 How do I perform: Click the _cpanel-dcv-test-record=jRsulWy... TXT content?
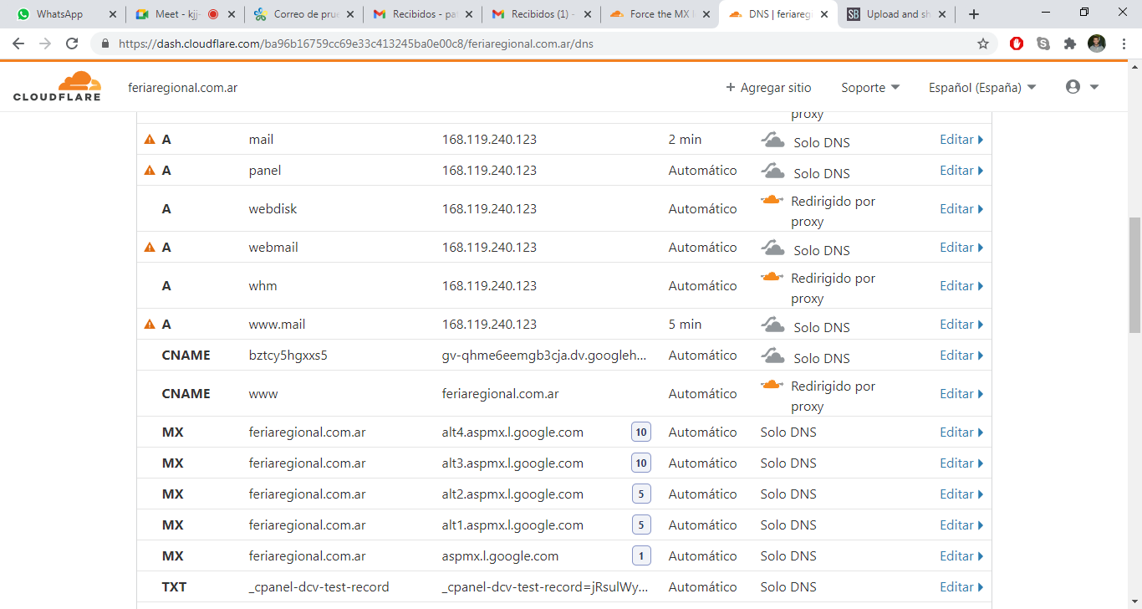pos(545,587)
